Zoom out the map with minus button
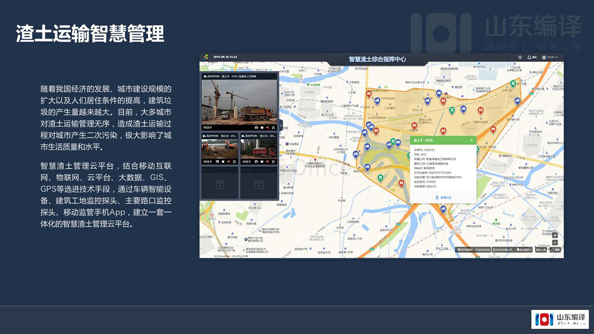The image size is (594, 334). click(x=555, y=242)
